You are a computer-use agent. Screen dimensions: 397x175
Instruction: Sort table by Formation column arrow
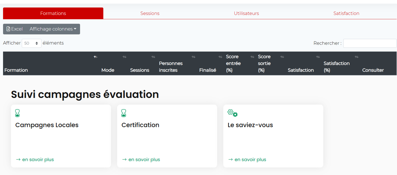tap(95, 57)
